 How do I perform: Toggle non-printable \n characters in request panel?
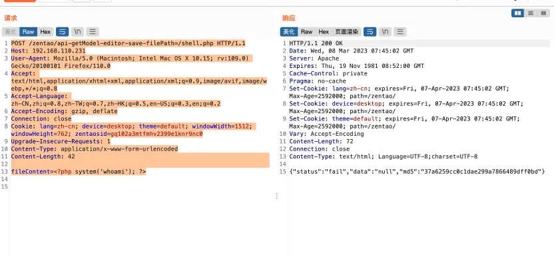coord(77,32)
